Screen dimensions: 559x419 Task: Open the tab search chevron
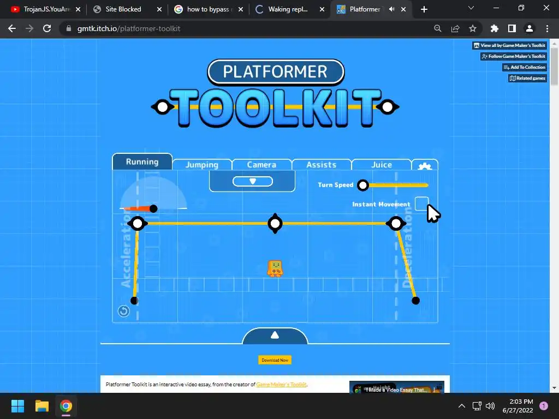[471, 8]
